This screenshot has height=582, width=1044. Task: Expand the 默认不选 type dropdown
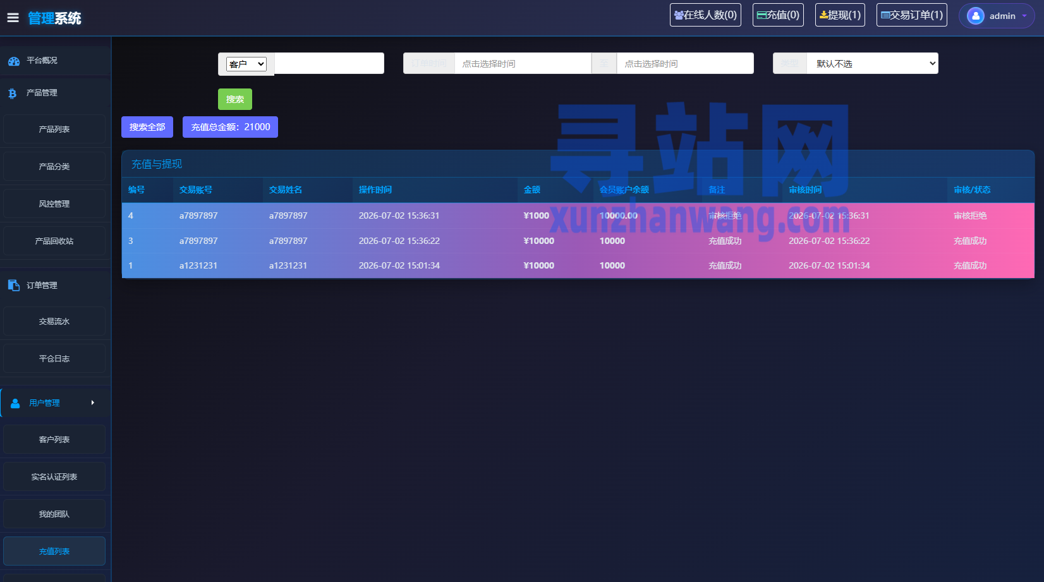[872, 63]
